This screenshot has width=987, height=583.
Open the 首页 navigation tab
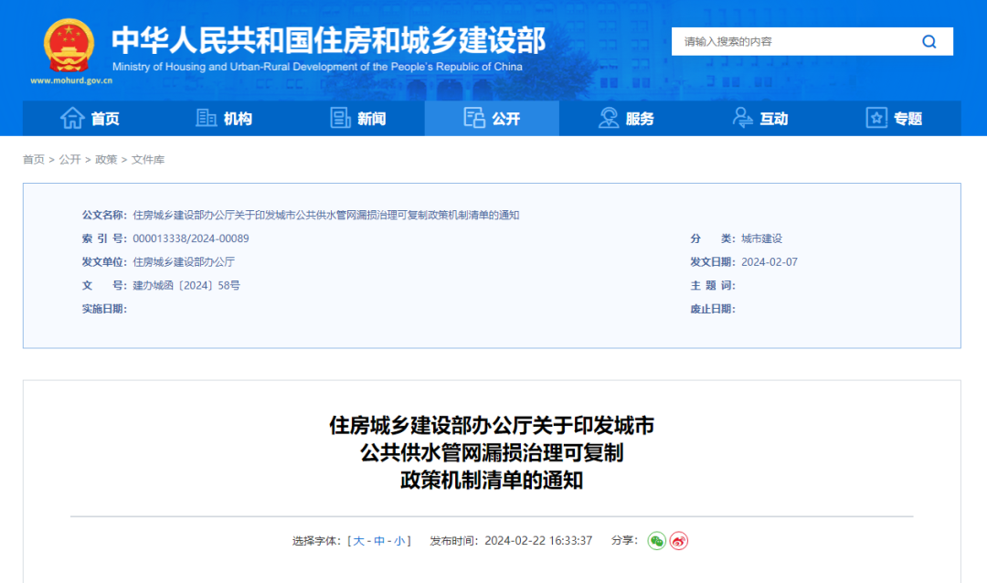tap(90, 119)
